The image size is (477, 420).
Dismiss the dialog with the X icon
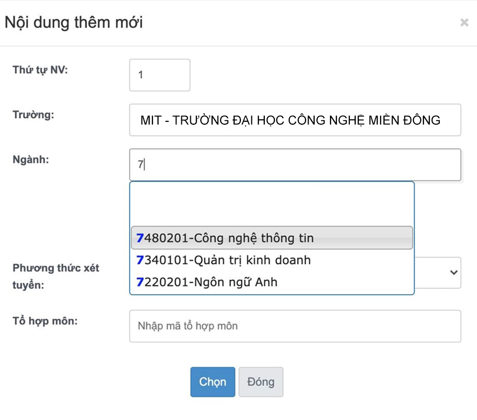[464, 22]
